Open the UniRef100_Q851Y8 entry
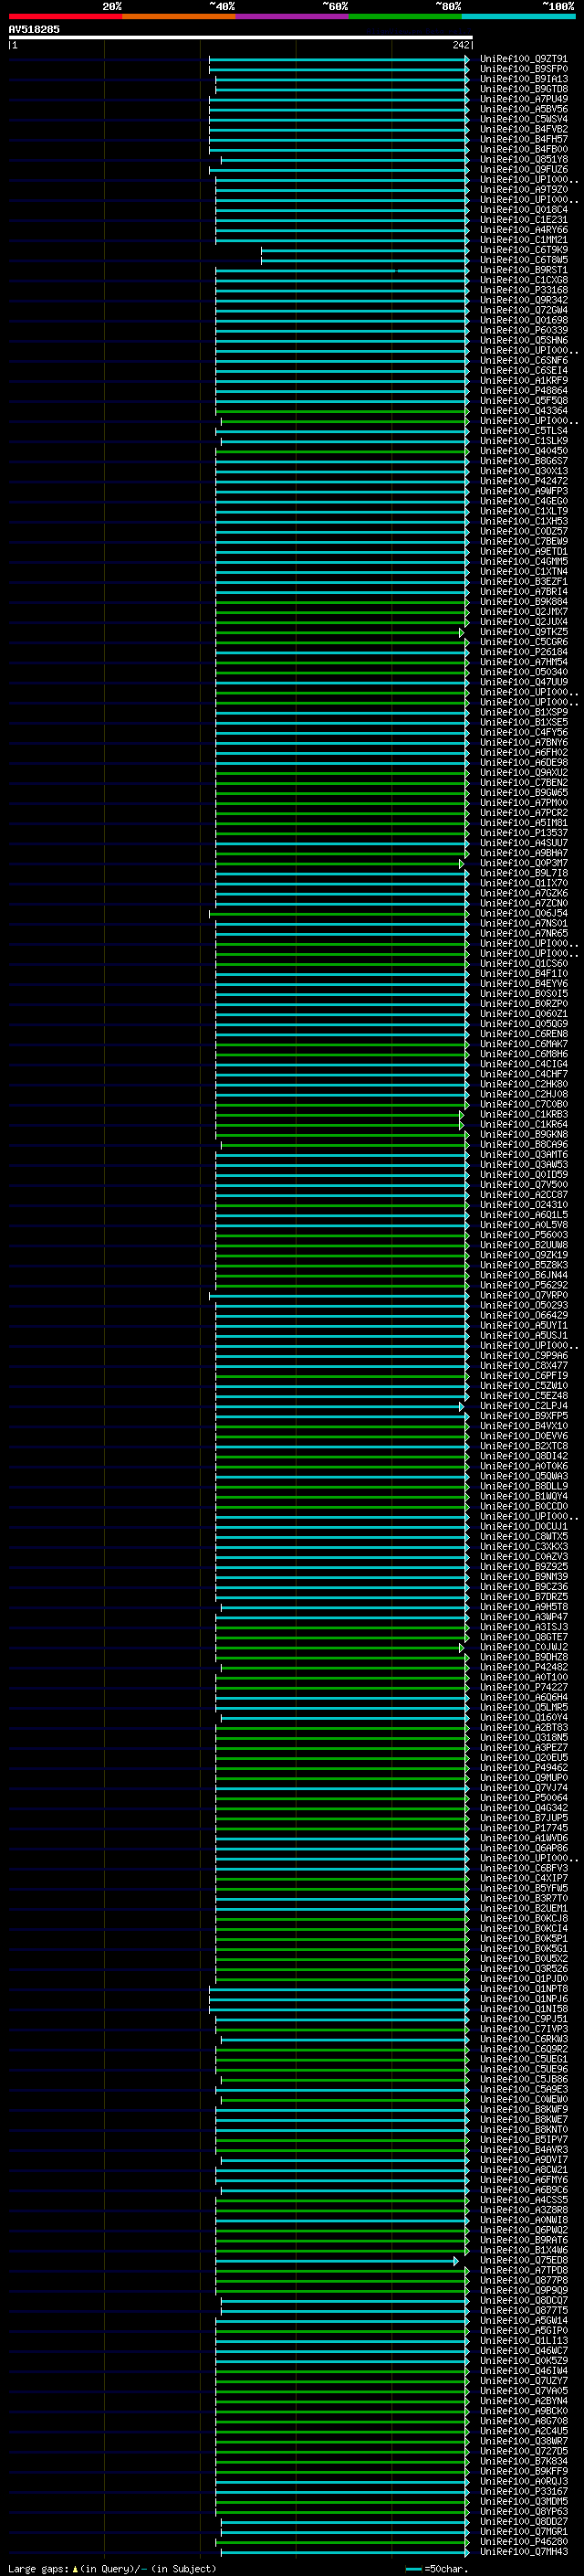Screen dimensions: 584x2576 point(523,159)
